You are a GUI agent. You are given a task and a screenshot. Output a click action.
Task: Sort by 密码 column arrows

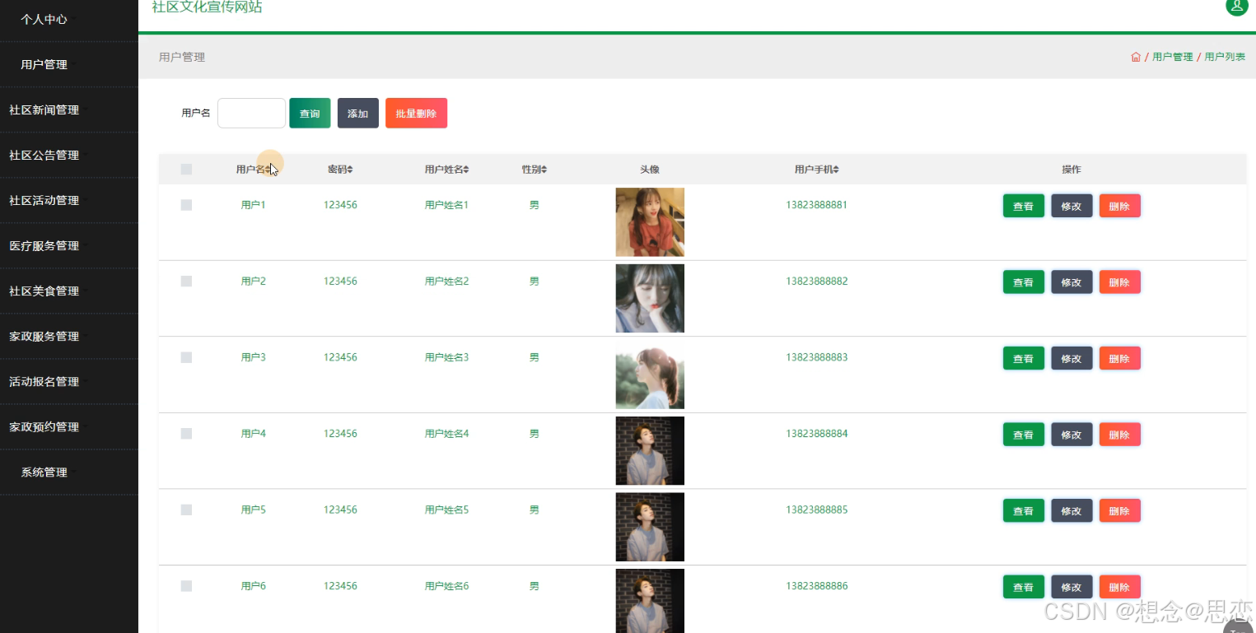coord(349,170)
